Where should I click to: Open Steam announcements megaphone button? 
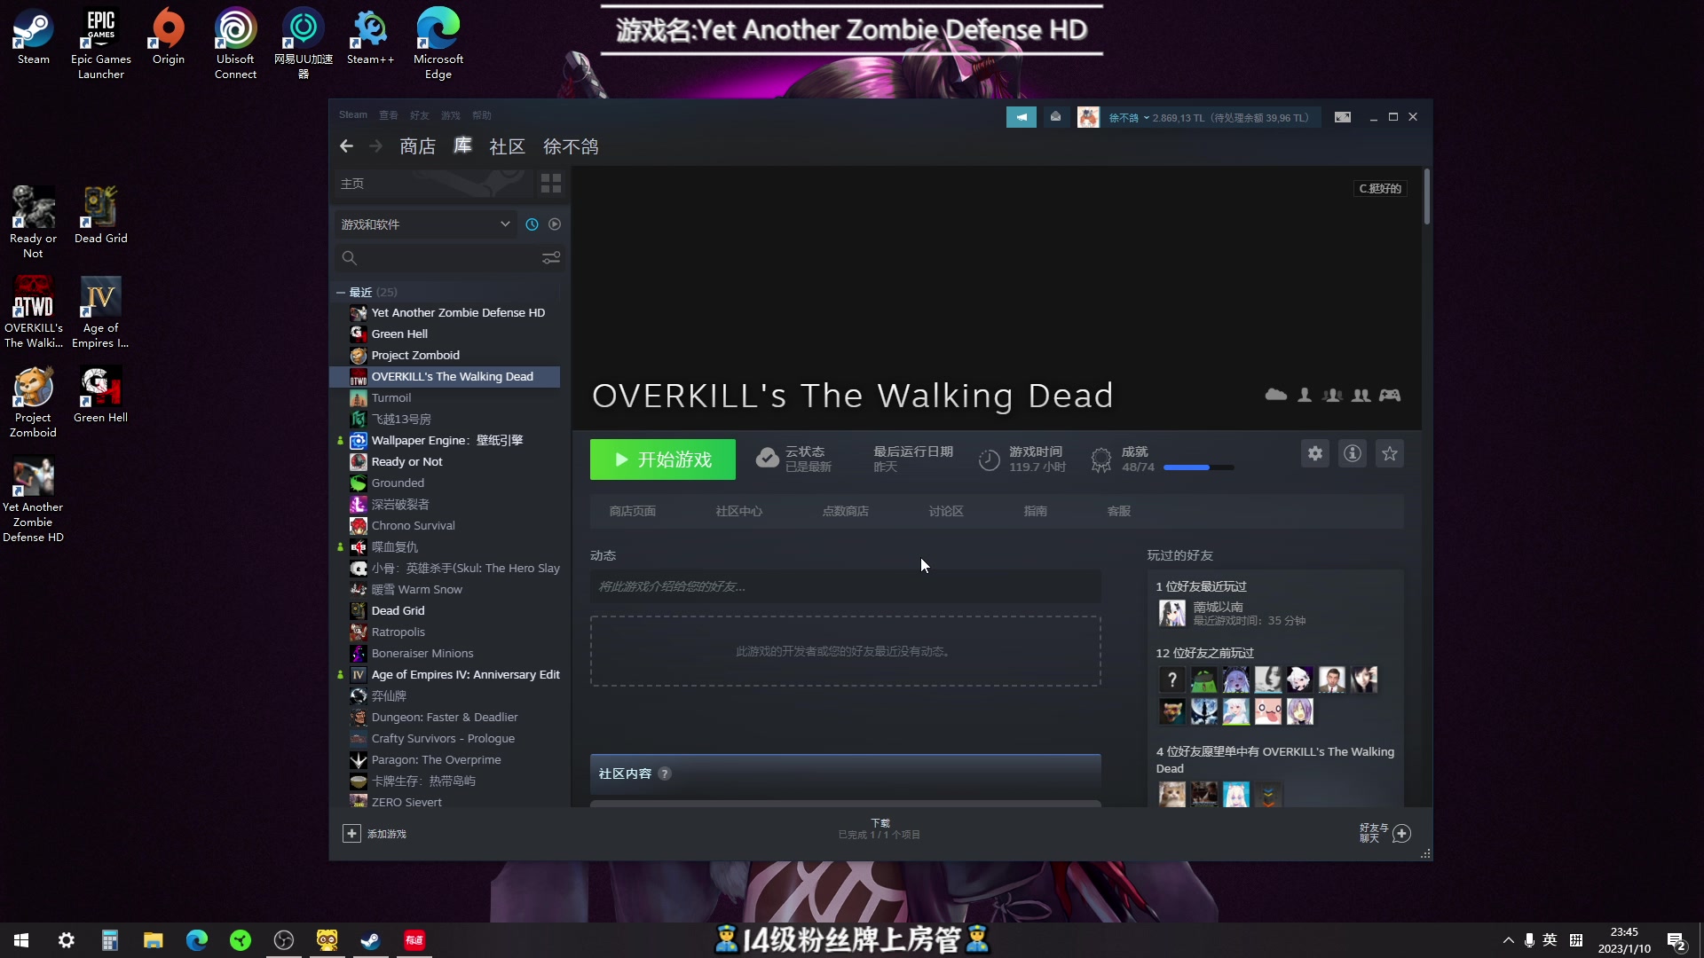pyautogui.click(x=1021, y=117)
